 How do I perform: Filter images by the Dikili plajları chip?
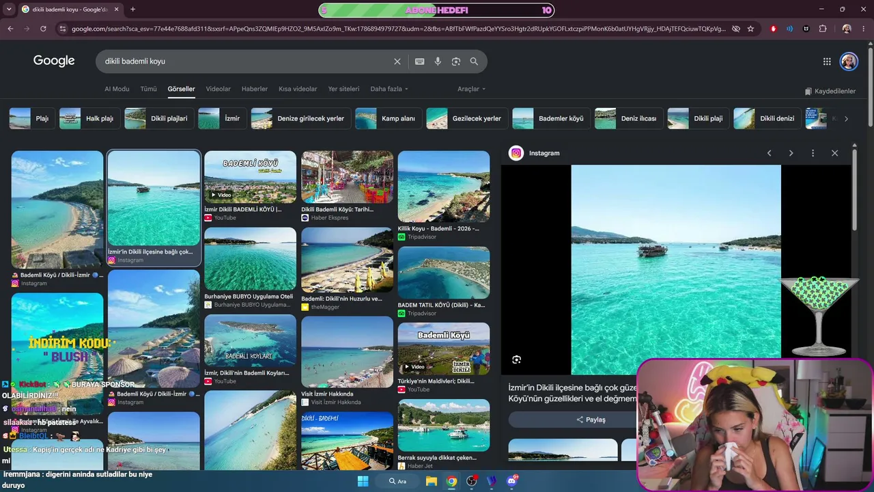click(158, 118)
